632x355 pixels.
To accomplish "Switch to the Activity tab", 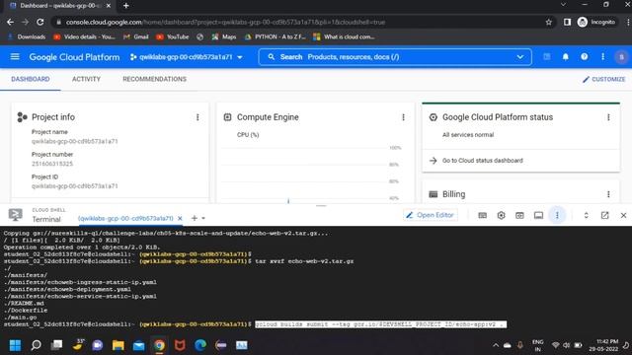I will (x=86, y=79).
